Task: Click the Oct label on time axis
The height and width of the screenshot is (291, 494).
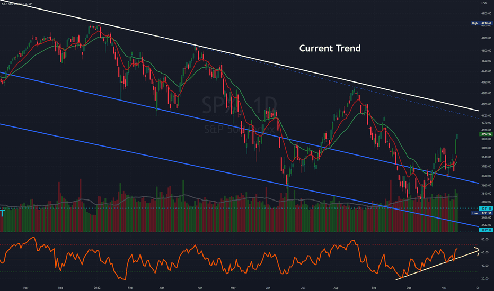Action: click(x=409, y=288)
